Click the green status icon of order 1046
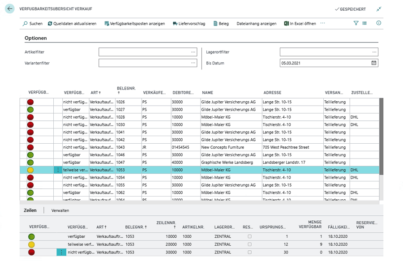403x261 pixels. coord(30,155)
